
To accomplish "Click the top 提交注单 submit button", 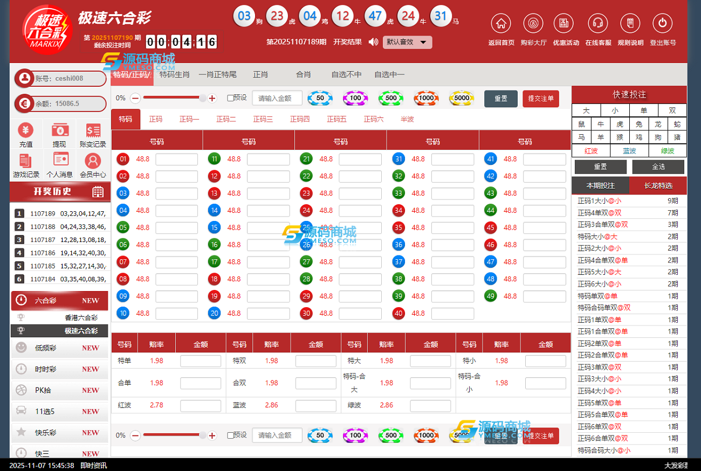I will tap(540, 99).
